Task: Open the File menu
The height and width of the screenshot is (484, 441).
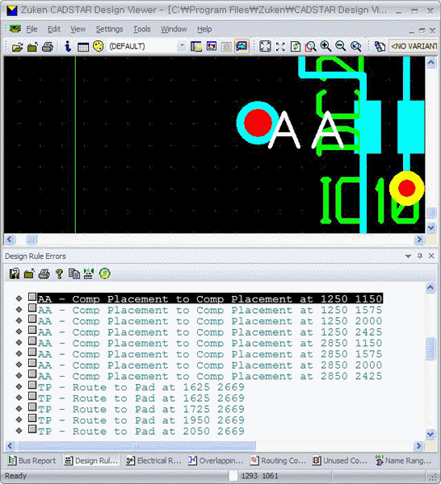Action: tap(31, 29)
